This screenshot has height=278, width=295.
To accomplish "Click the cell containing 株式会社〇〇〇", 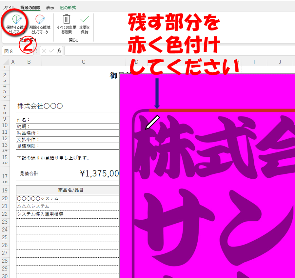I will (x=40, y=106).
